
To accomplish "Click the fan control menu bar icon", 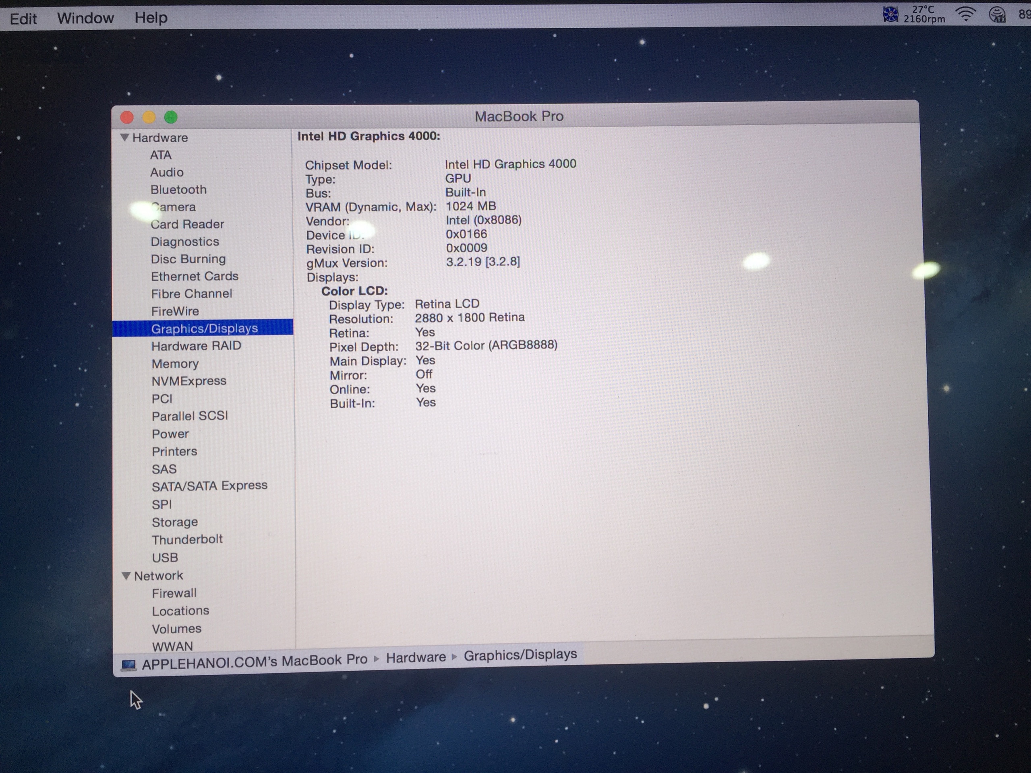I will tap(890, 14).
